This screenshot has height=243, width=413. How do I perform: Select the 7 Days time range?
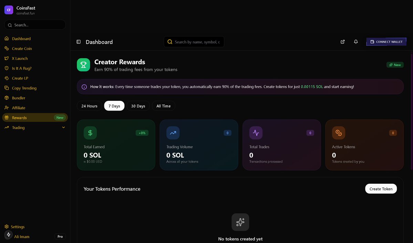tap(114, 106)
